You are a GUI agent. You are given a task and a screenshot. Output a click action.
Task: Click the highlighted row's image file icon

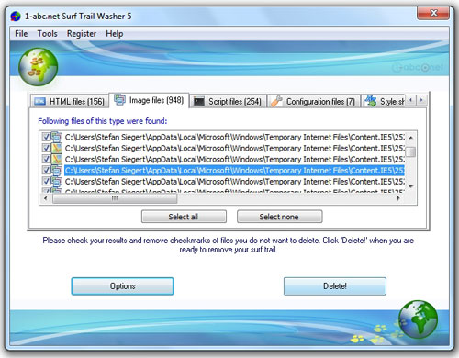point(57,170)
